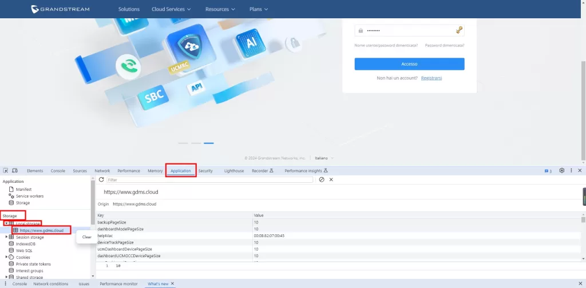Open DevTools settings gear icon
Image resolution: width=586 pixels, height=288 pixels.
562,170
